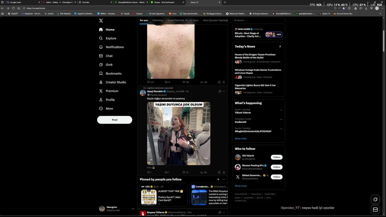The image size is (386, 217).
Task: Like the post with 381 likes
Action: click(x=185, y=82)
